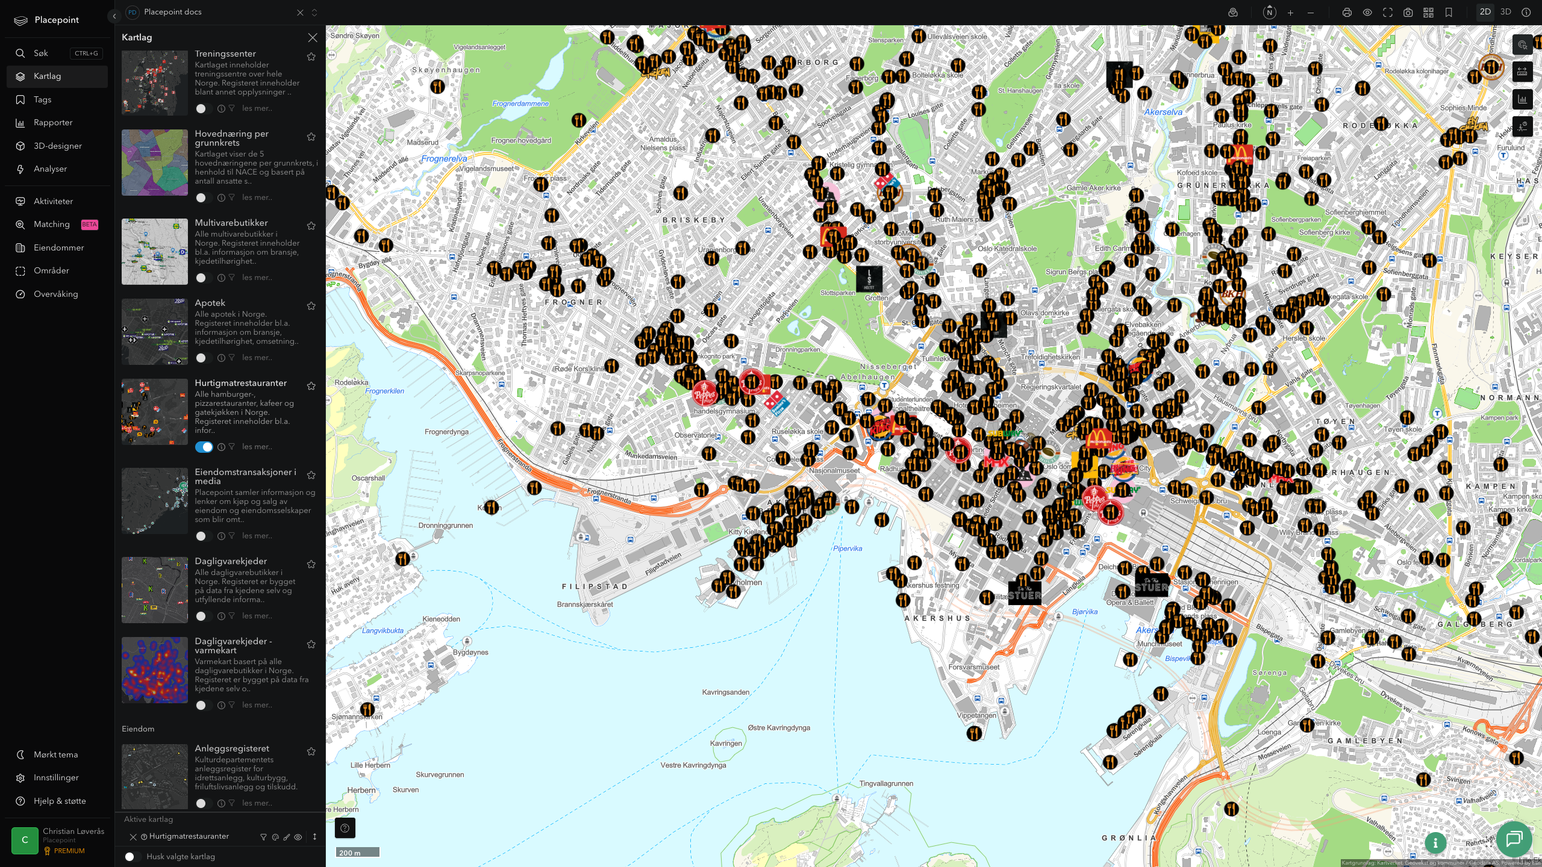This screenshot has height=867, width=1542.
Task: Open Innstillinger settings
Action: (57, 778)
